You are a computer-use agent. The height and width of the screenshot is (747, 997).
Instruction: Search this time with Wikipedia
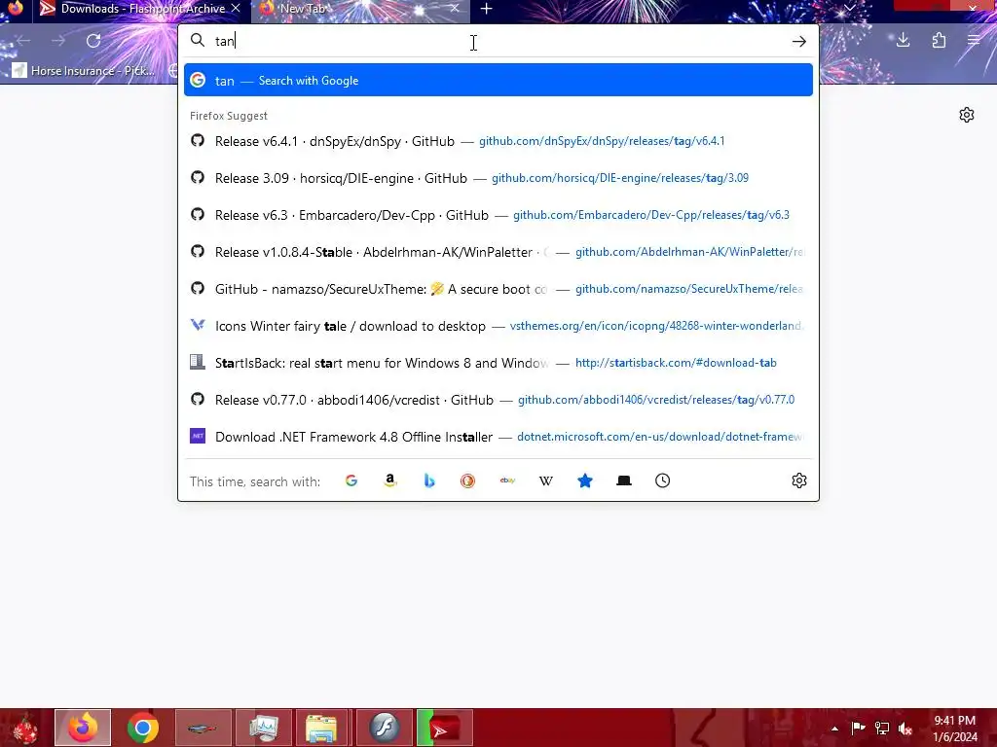tap(546, 480)
